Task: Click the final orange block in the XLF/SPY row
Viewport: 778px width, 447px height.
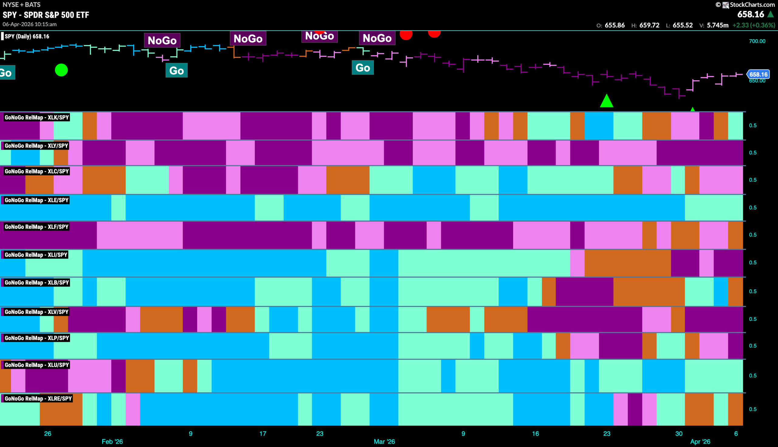Action: click(x=736, y=235)
